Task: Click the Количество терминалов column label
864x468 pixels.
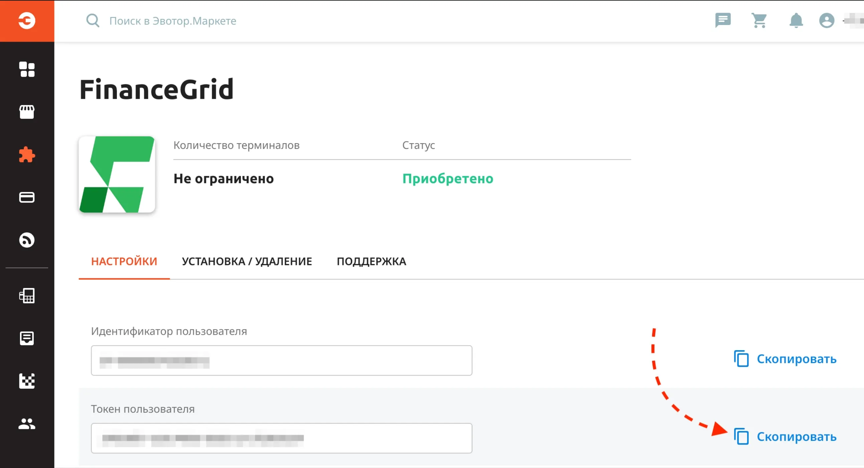Action: click(237, 145)
